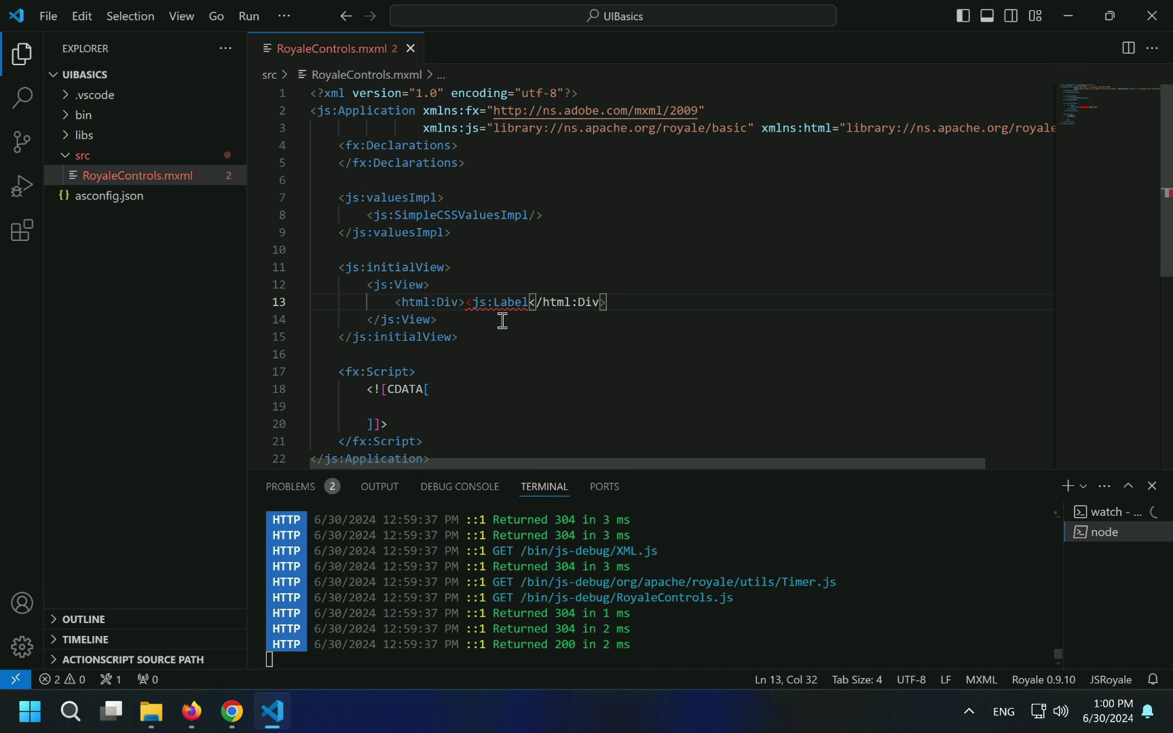Change UTF-8 file encoding
The image size is (1173, 733).
911,679
